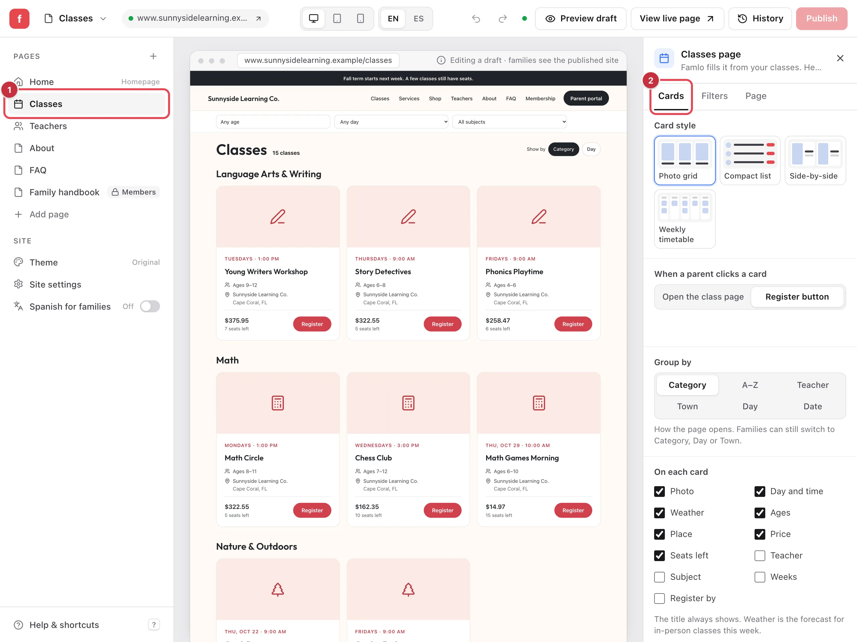Screen dimensions: 857x642
Task: Close the Classes page panel
Action: (x=840, y=59)
